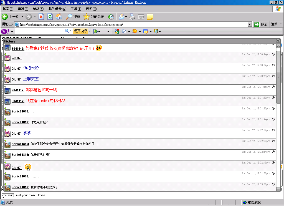The image size is (284, 206).
Task: Close the History panel with its X
Action: pos(278,41)
